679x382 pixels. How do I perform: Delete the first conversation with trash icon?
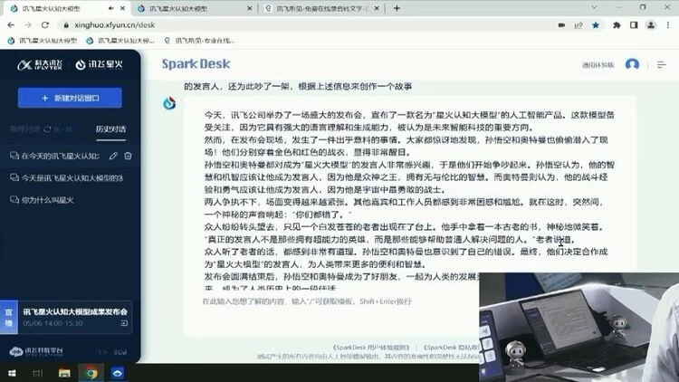(x=128, y=156)
